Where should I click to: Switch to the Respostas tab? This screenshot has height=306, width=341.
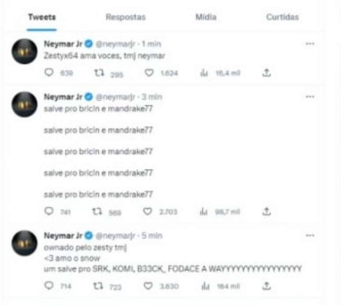[x=126, y=17]
